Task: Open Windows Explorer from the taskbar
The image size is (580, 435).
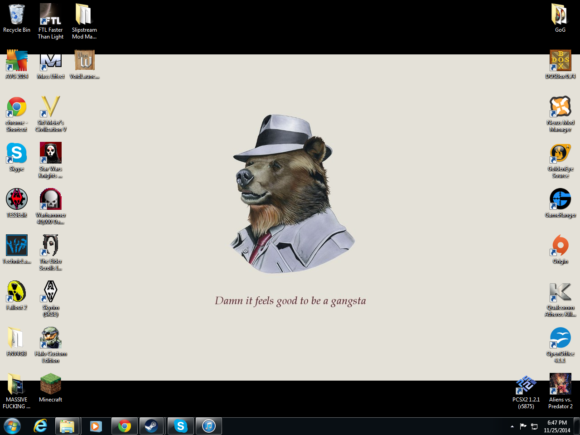Action: click(67, 426)
